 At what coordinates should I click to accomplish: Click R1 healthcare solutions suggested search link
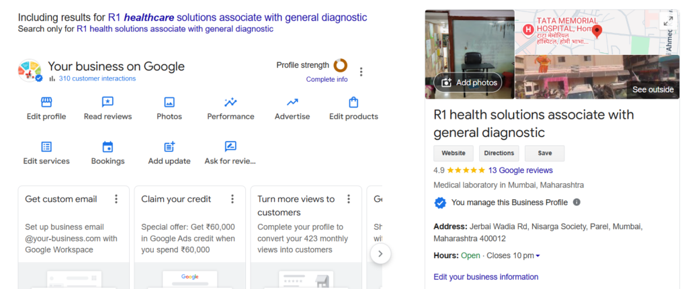(x=237, y=17)
